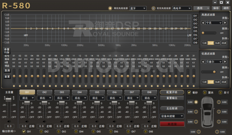
Task: Click next type arrow in 高通滤波器
Action: [x=225, y=23]
